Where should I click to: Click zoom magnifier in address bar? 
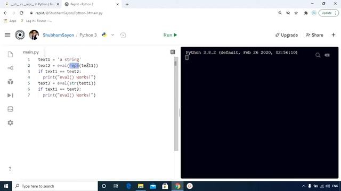point(280,13)
